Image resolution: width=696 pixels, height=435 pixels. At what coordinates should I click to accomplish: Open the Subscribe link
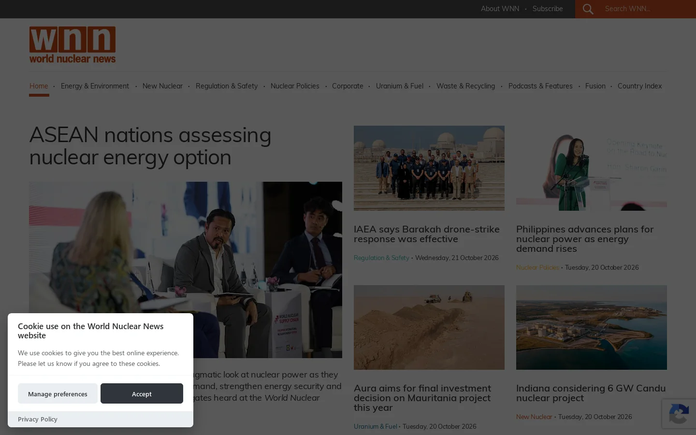[548, 9]
